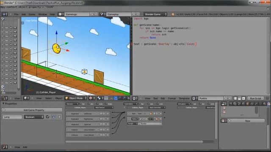Open the Boolean property type dropdown
The image size is (271, 152).
pyautogui.click(x=34, y=117)
